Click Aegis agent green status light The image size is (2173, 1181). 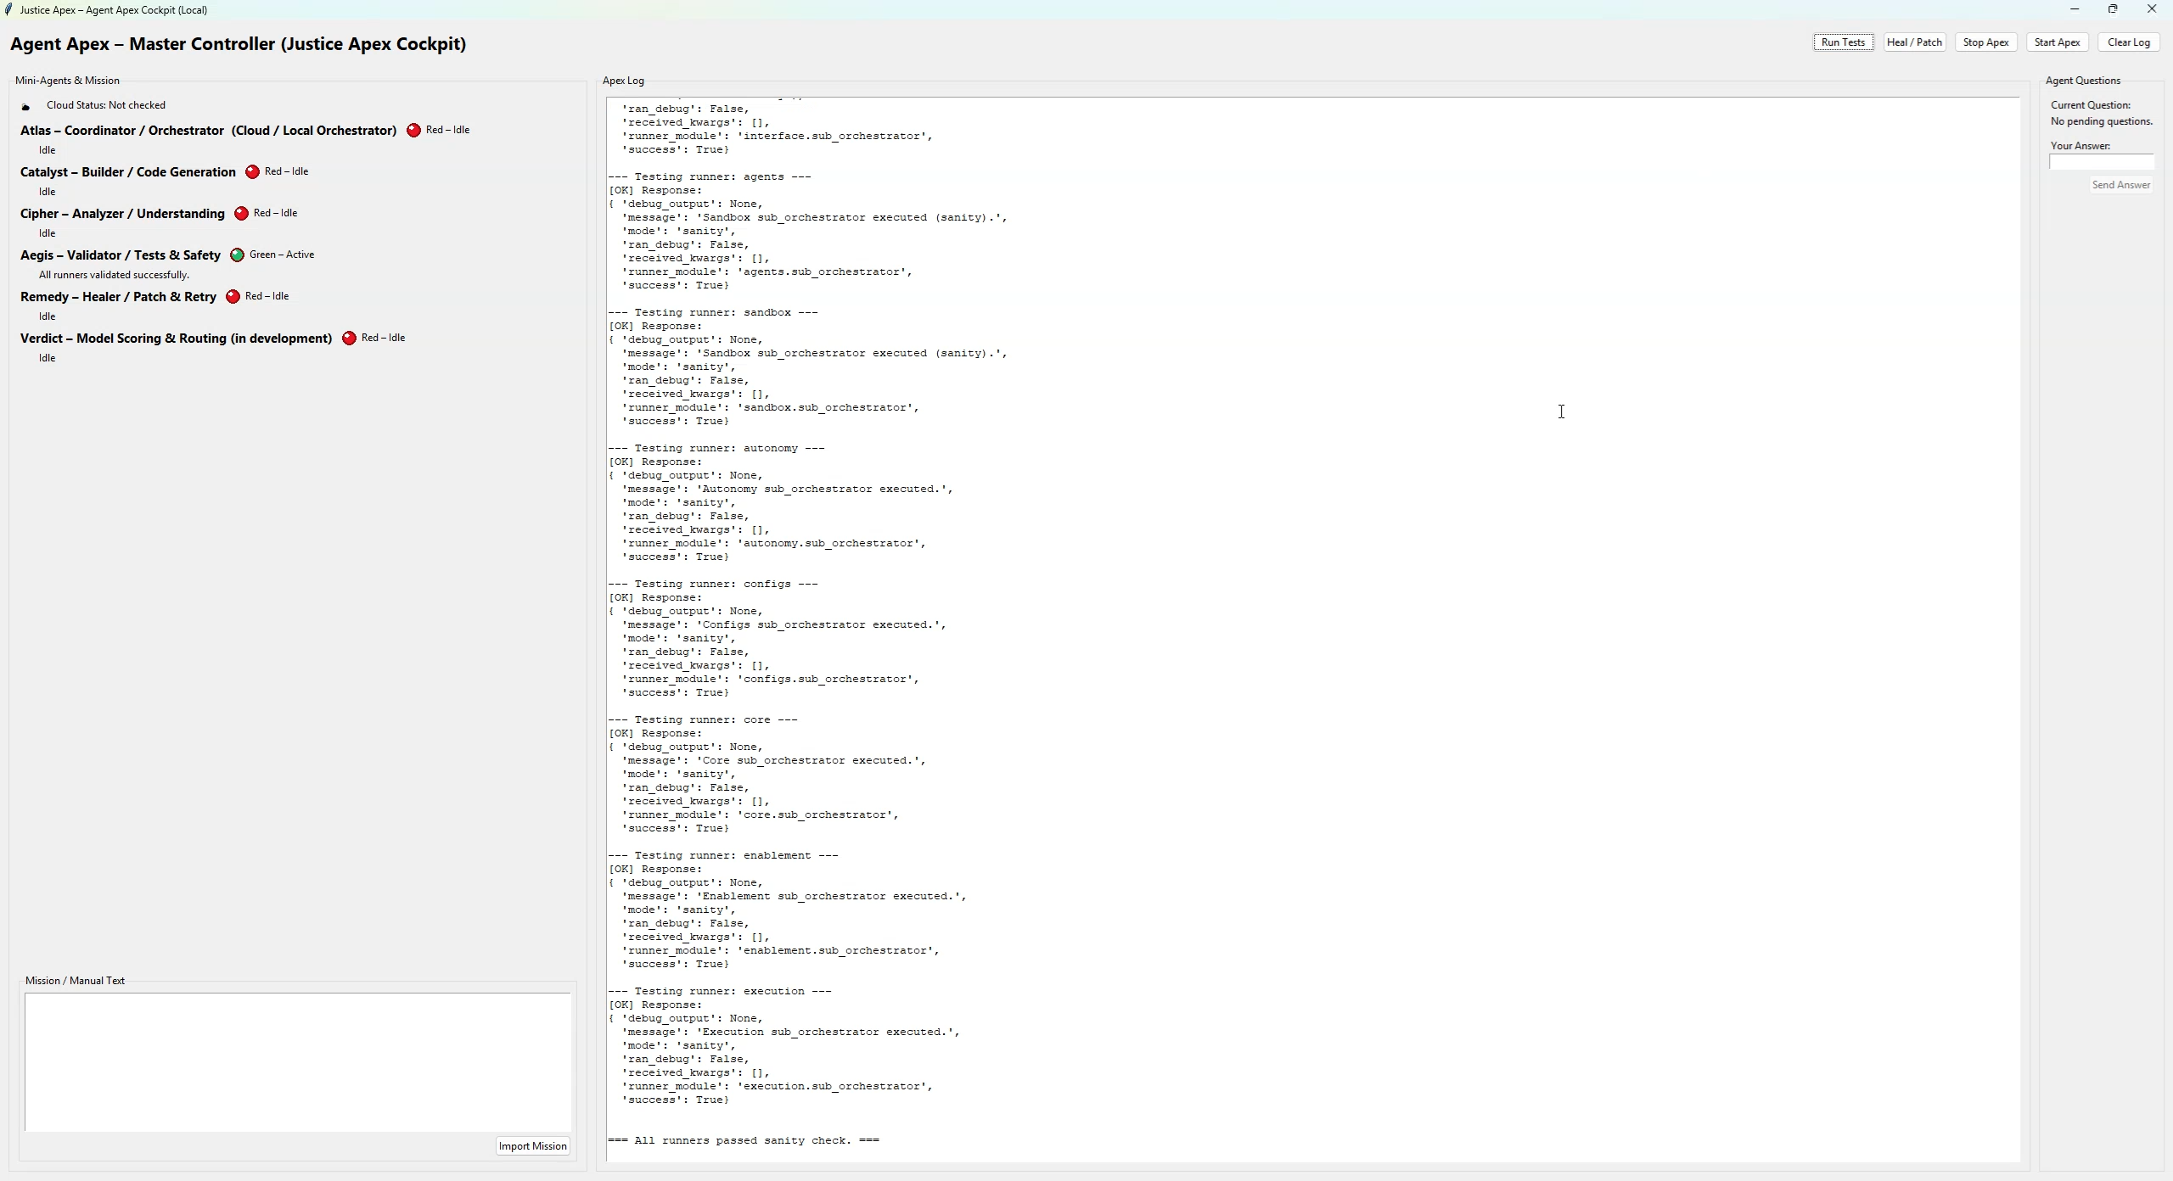237,255
